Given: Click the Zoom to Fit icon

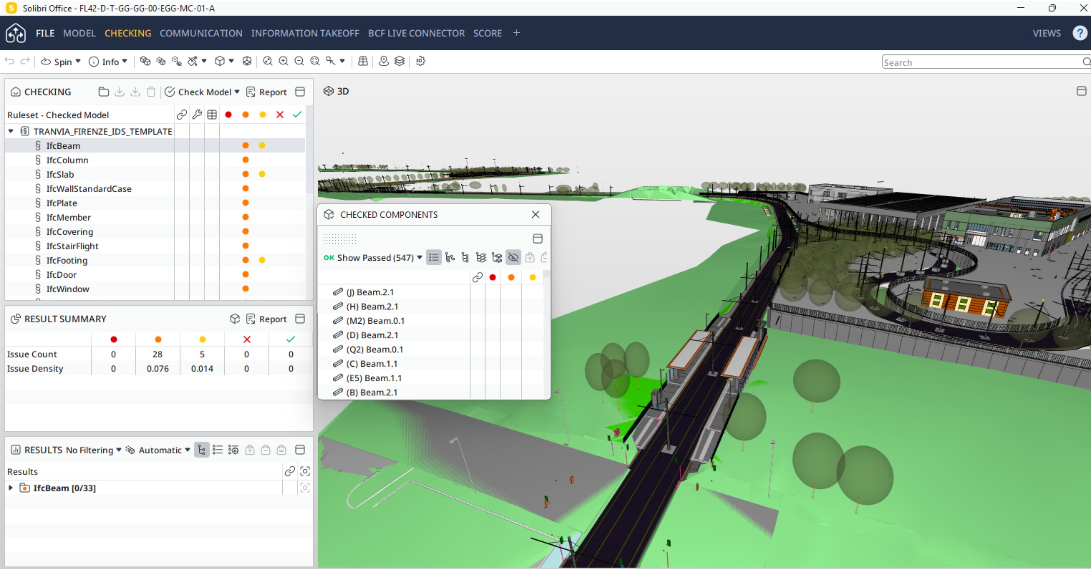Looking at the screenshot, I should click(315, 61).
